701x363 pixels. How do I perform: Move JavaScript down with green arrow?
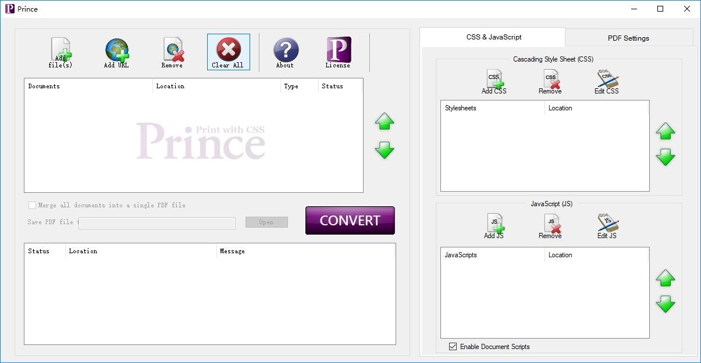coord(666,304)
